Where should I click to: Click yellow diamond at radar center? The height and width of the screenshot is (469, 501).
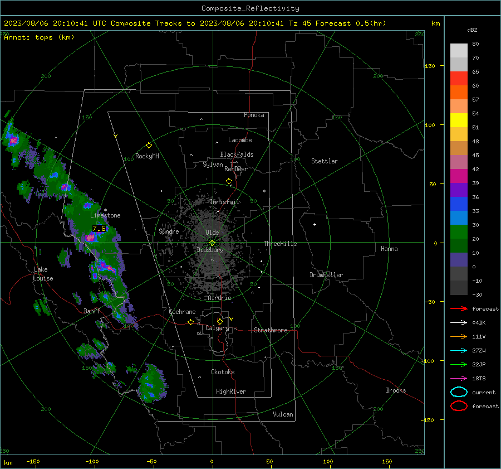[x=212, y=243]
